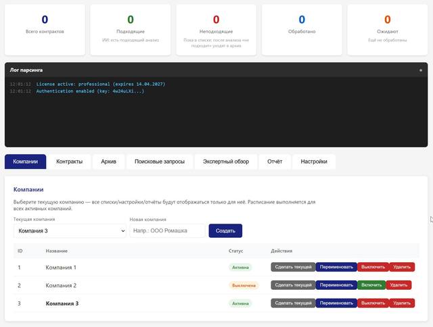Screen dimensions: 433x327
Task: Turn off Компания 3 using Выключить
Action: point(373,303)
